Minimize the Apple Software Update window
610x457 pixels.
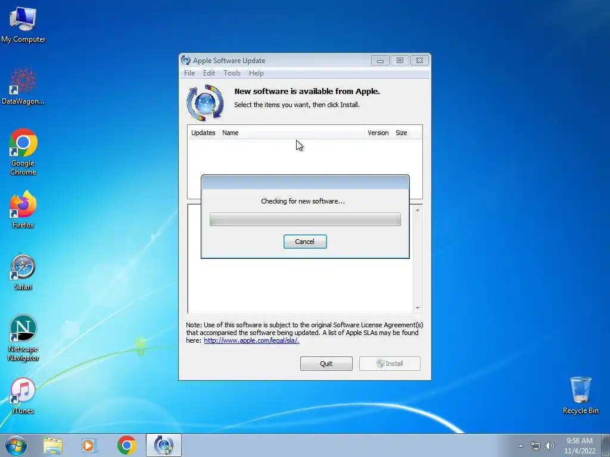(x=380, y=61)
